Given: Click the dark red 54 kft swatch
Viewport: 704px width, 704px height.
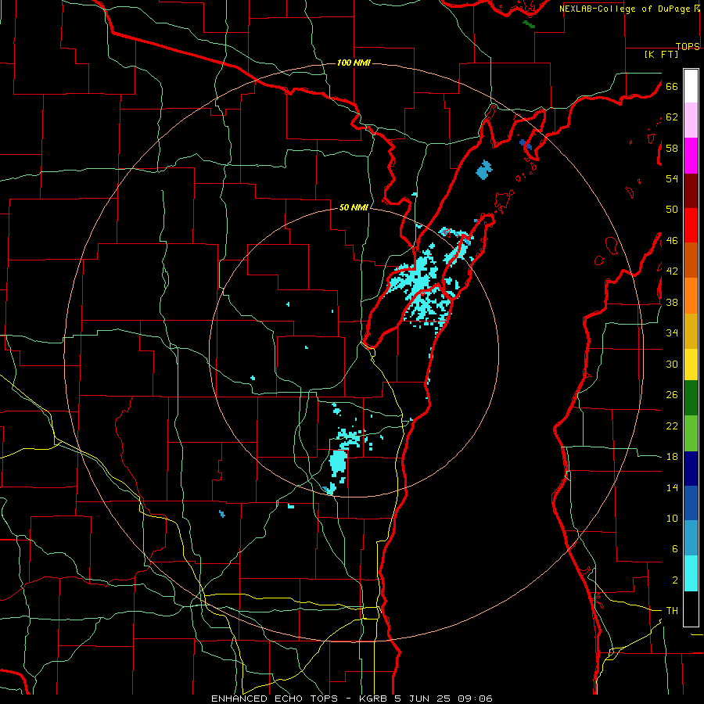Looking at the screenshot, I should tap(691, 191).
